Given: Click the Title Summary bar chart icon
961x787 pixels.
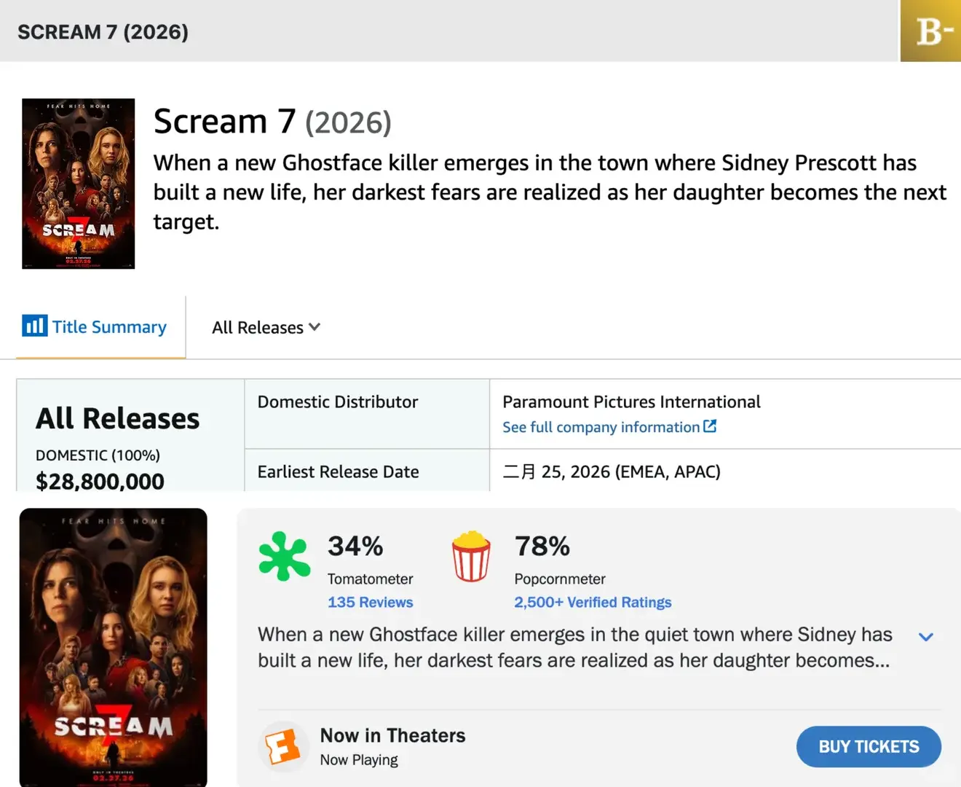Looking at the screenshot, I should click(x=34, y=326).
